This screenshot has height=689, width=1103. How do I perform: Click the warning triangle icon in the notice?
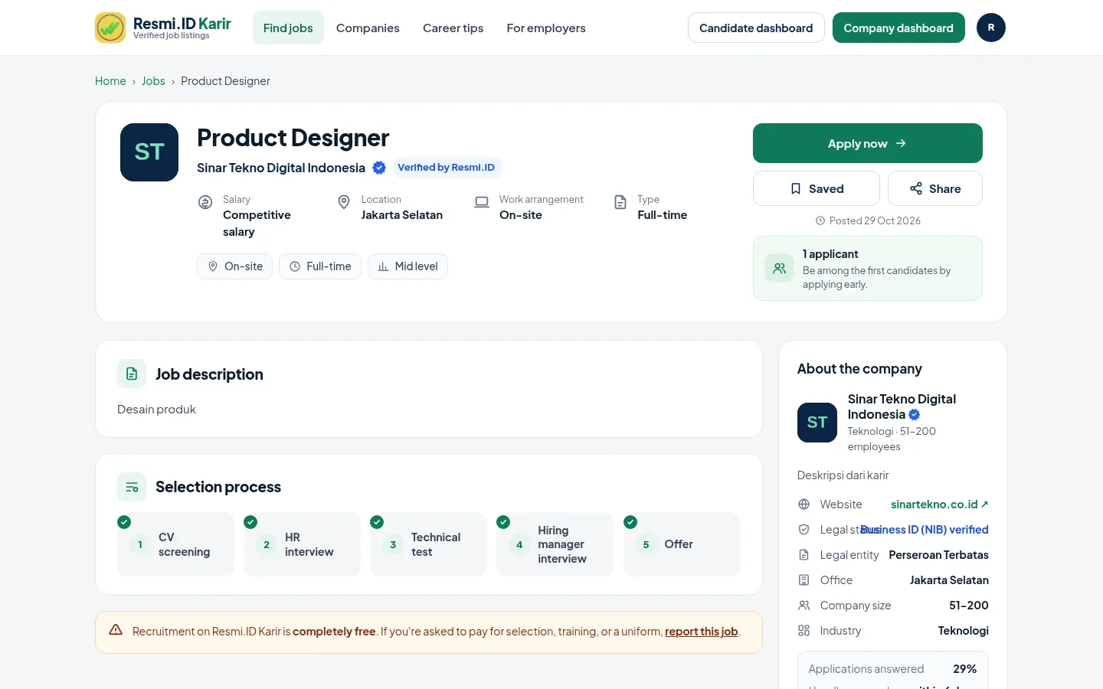(x=116, y=630)
